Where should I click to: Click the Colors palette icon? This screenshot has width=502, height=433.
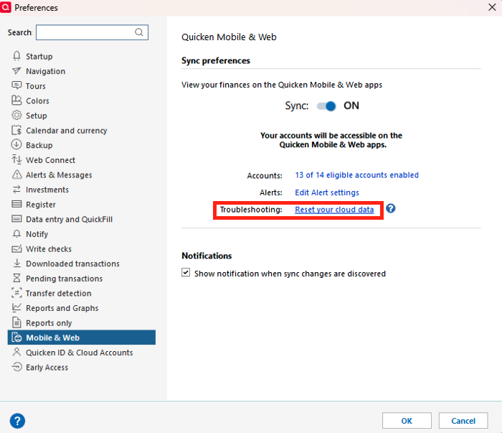pyautogui.click(x=16, y=101)
